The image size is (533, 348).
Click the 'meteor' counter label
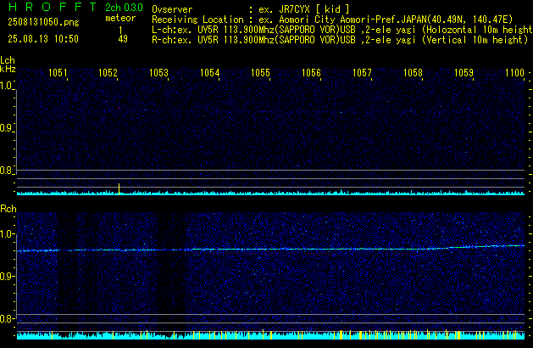tap(120, 18)
